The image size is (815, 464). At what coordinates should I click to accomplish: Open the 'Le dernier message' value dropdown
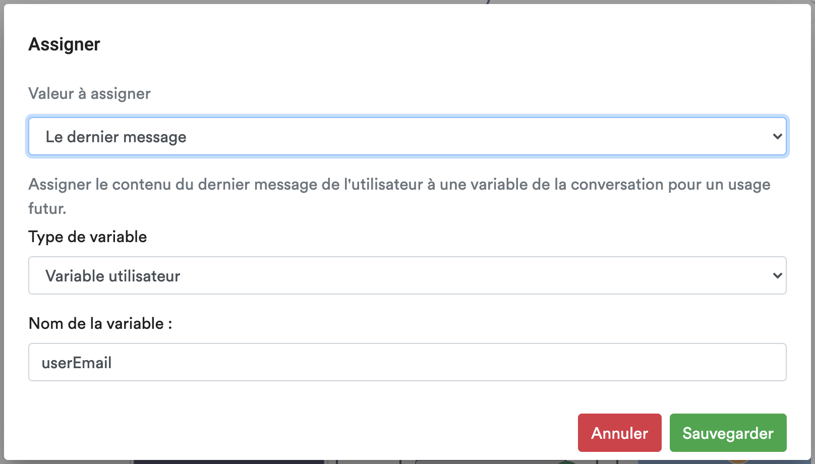[x=407, y=136]
